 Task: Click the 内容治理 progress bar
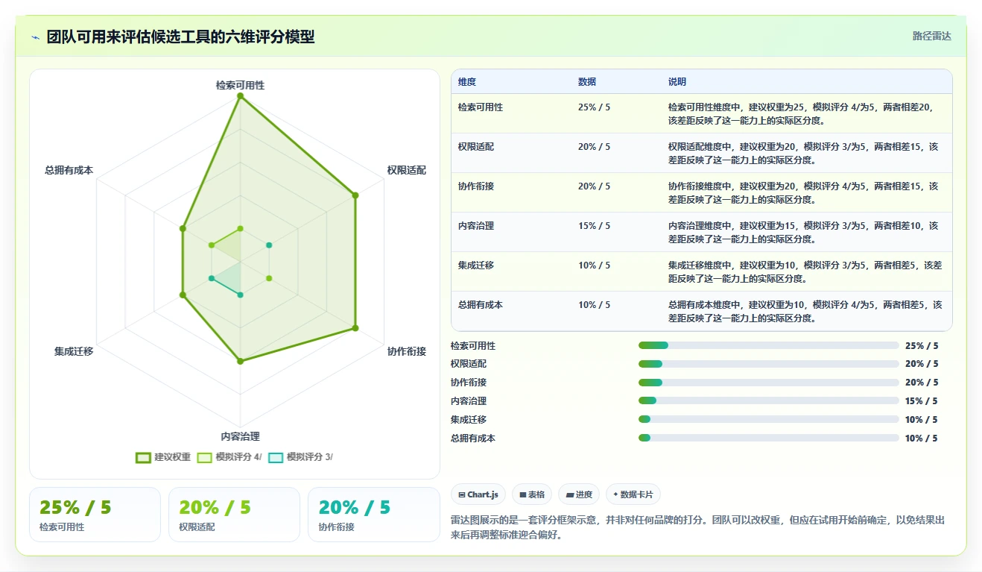pyautogui.click(x=769, y=401)
